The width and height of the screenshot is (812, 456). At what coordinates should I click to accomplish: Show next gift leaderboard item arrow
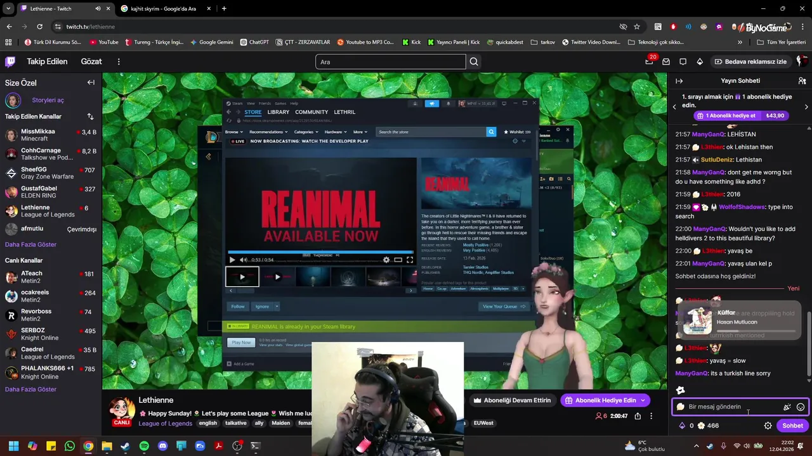click(x=806, y=106)
